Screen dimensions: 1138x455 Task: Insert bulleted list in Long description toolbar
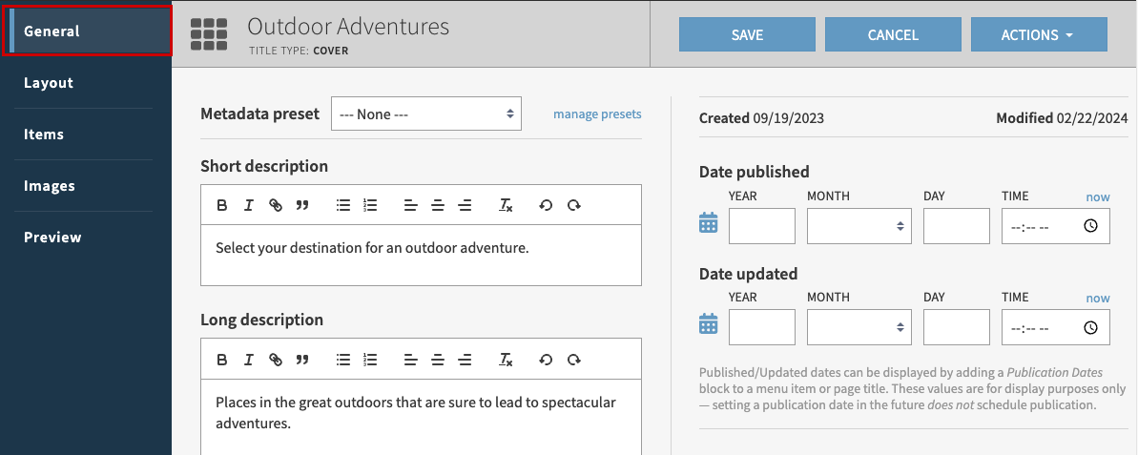coord(343,360)
